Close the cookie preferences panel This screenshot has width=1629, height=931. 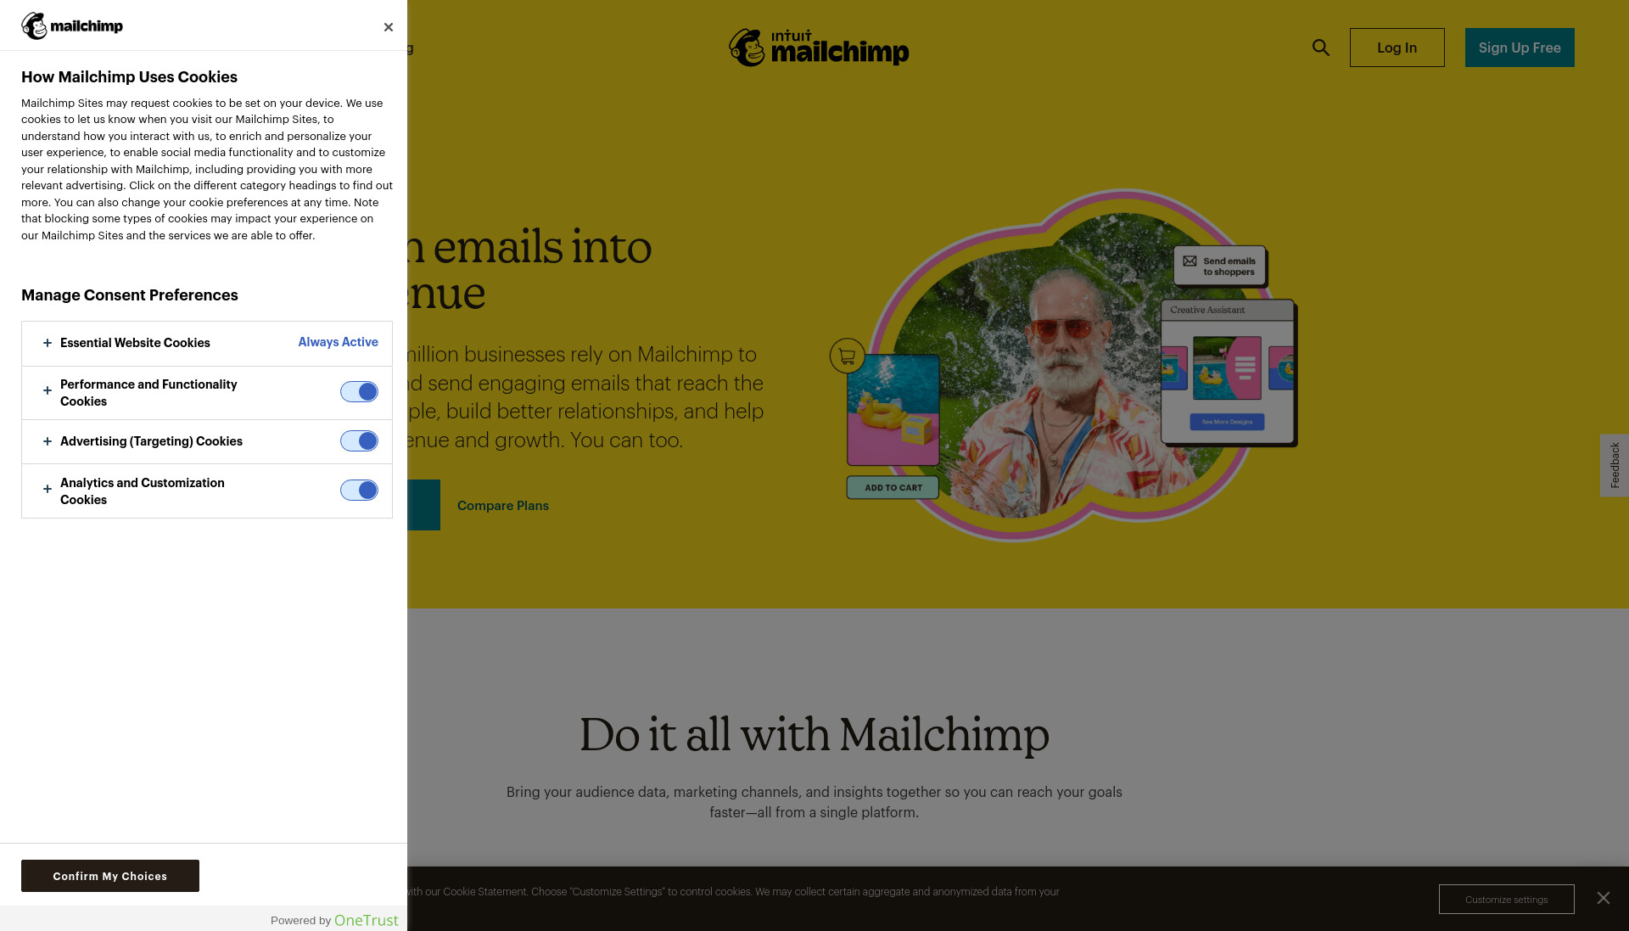(389, 27)
